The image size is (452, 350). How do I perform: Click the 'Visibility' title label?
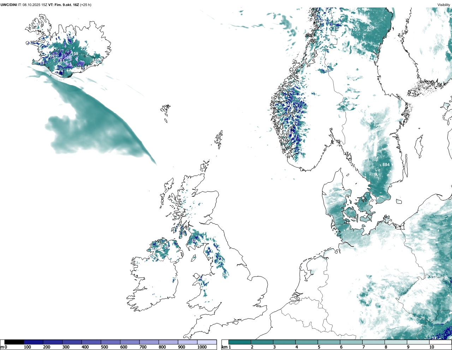point(444,5)
